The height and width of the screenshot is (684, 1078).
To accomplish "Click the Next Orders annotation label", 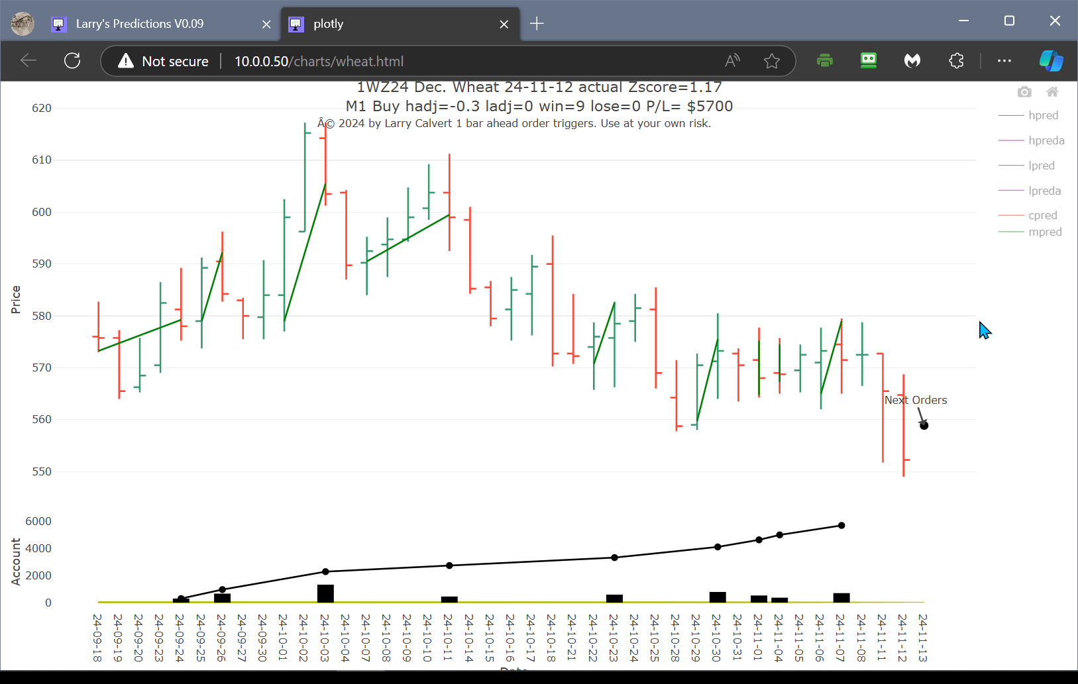I will coord(916,400).
